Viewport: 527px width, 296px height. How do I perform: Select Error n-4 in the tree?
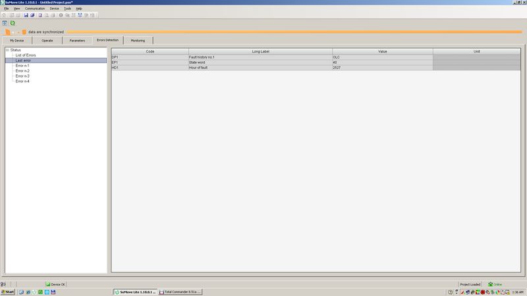[22, 82]
